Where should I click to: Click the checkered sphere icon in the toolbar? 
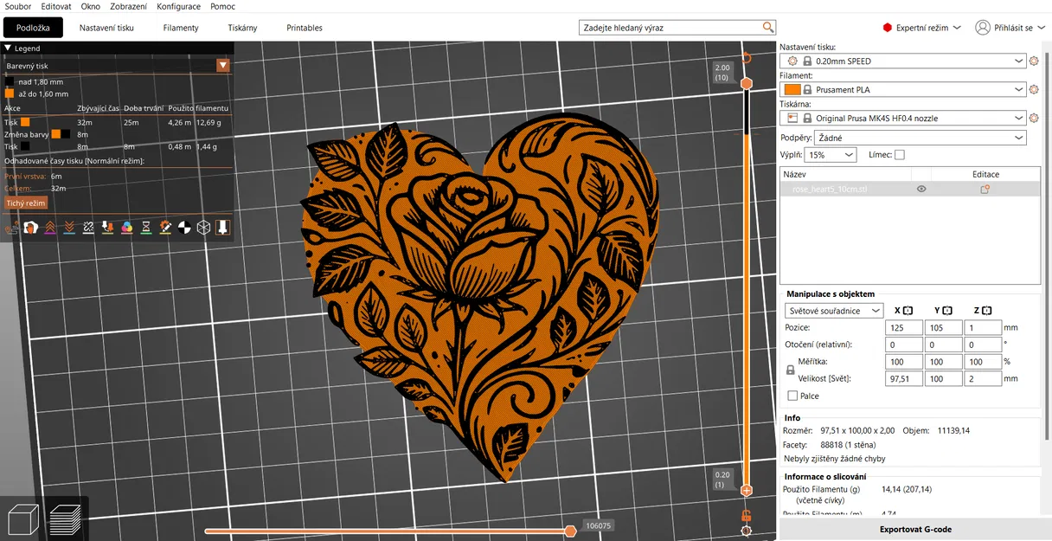point(185,227)
